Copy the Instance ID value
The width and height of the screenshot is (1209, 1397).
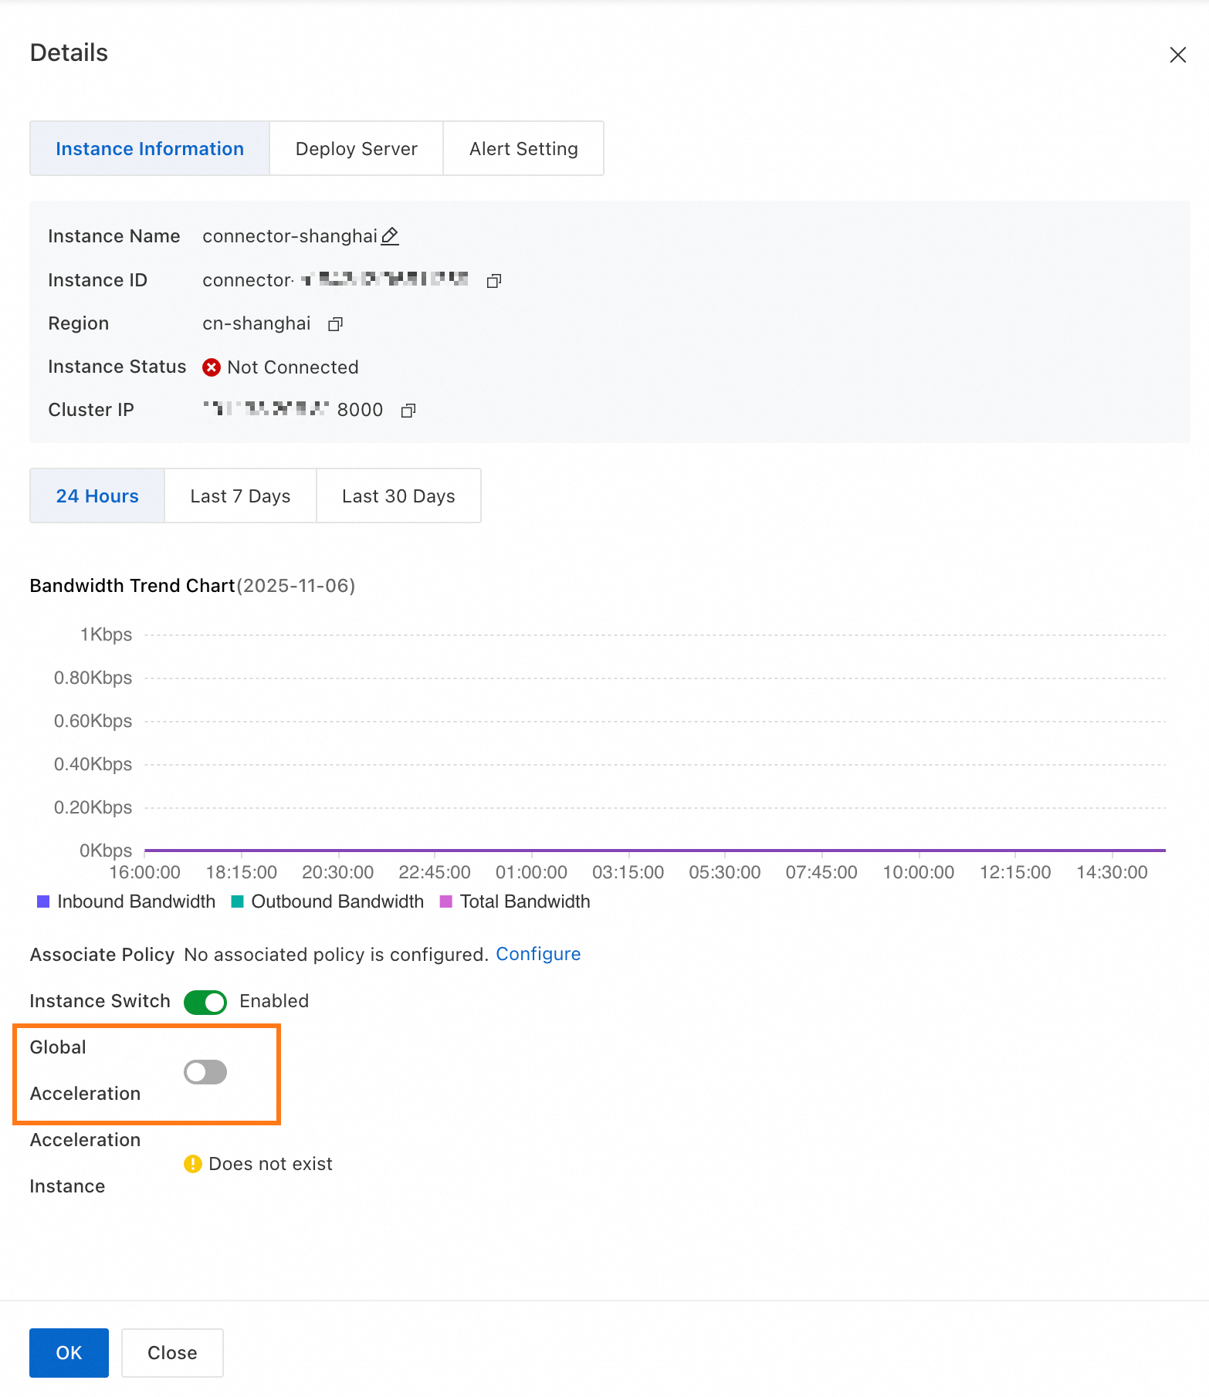(x=494, y=281)
